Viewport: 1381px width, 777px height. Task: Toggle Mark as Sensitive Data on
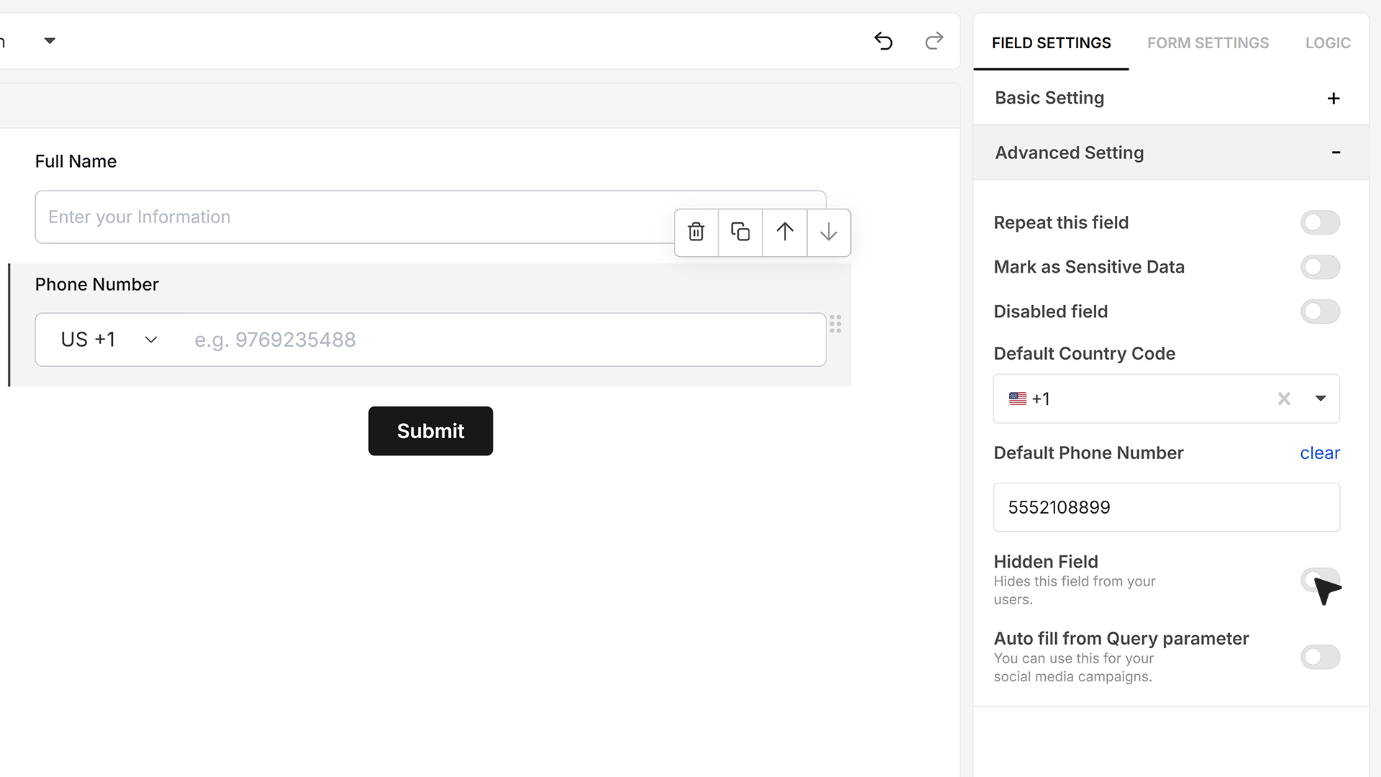coord(1320,267)
